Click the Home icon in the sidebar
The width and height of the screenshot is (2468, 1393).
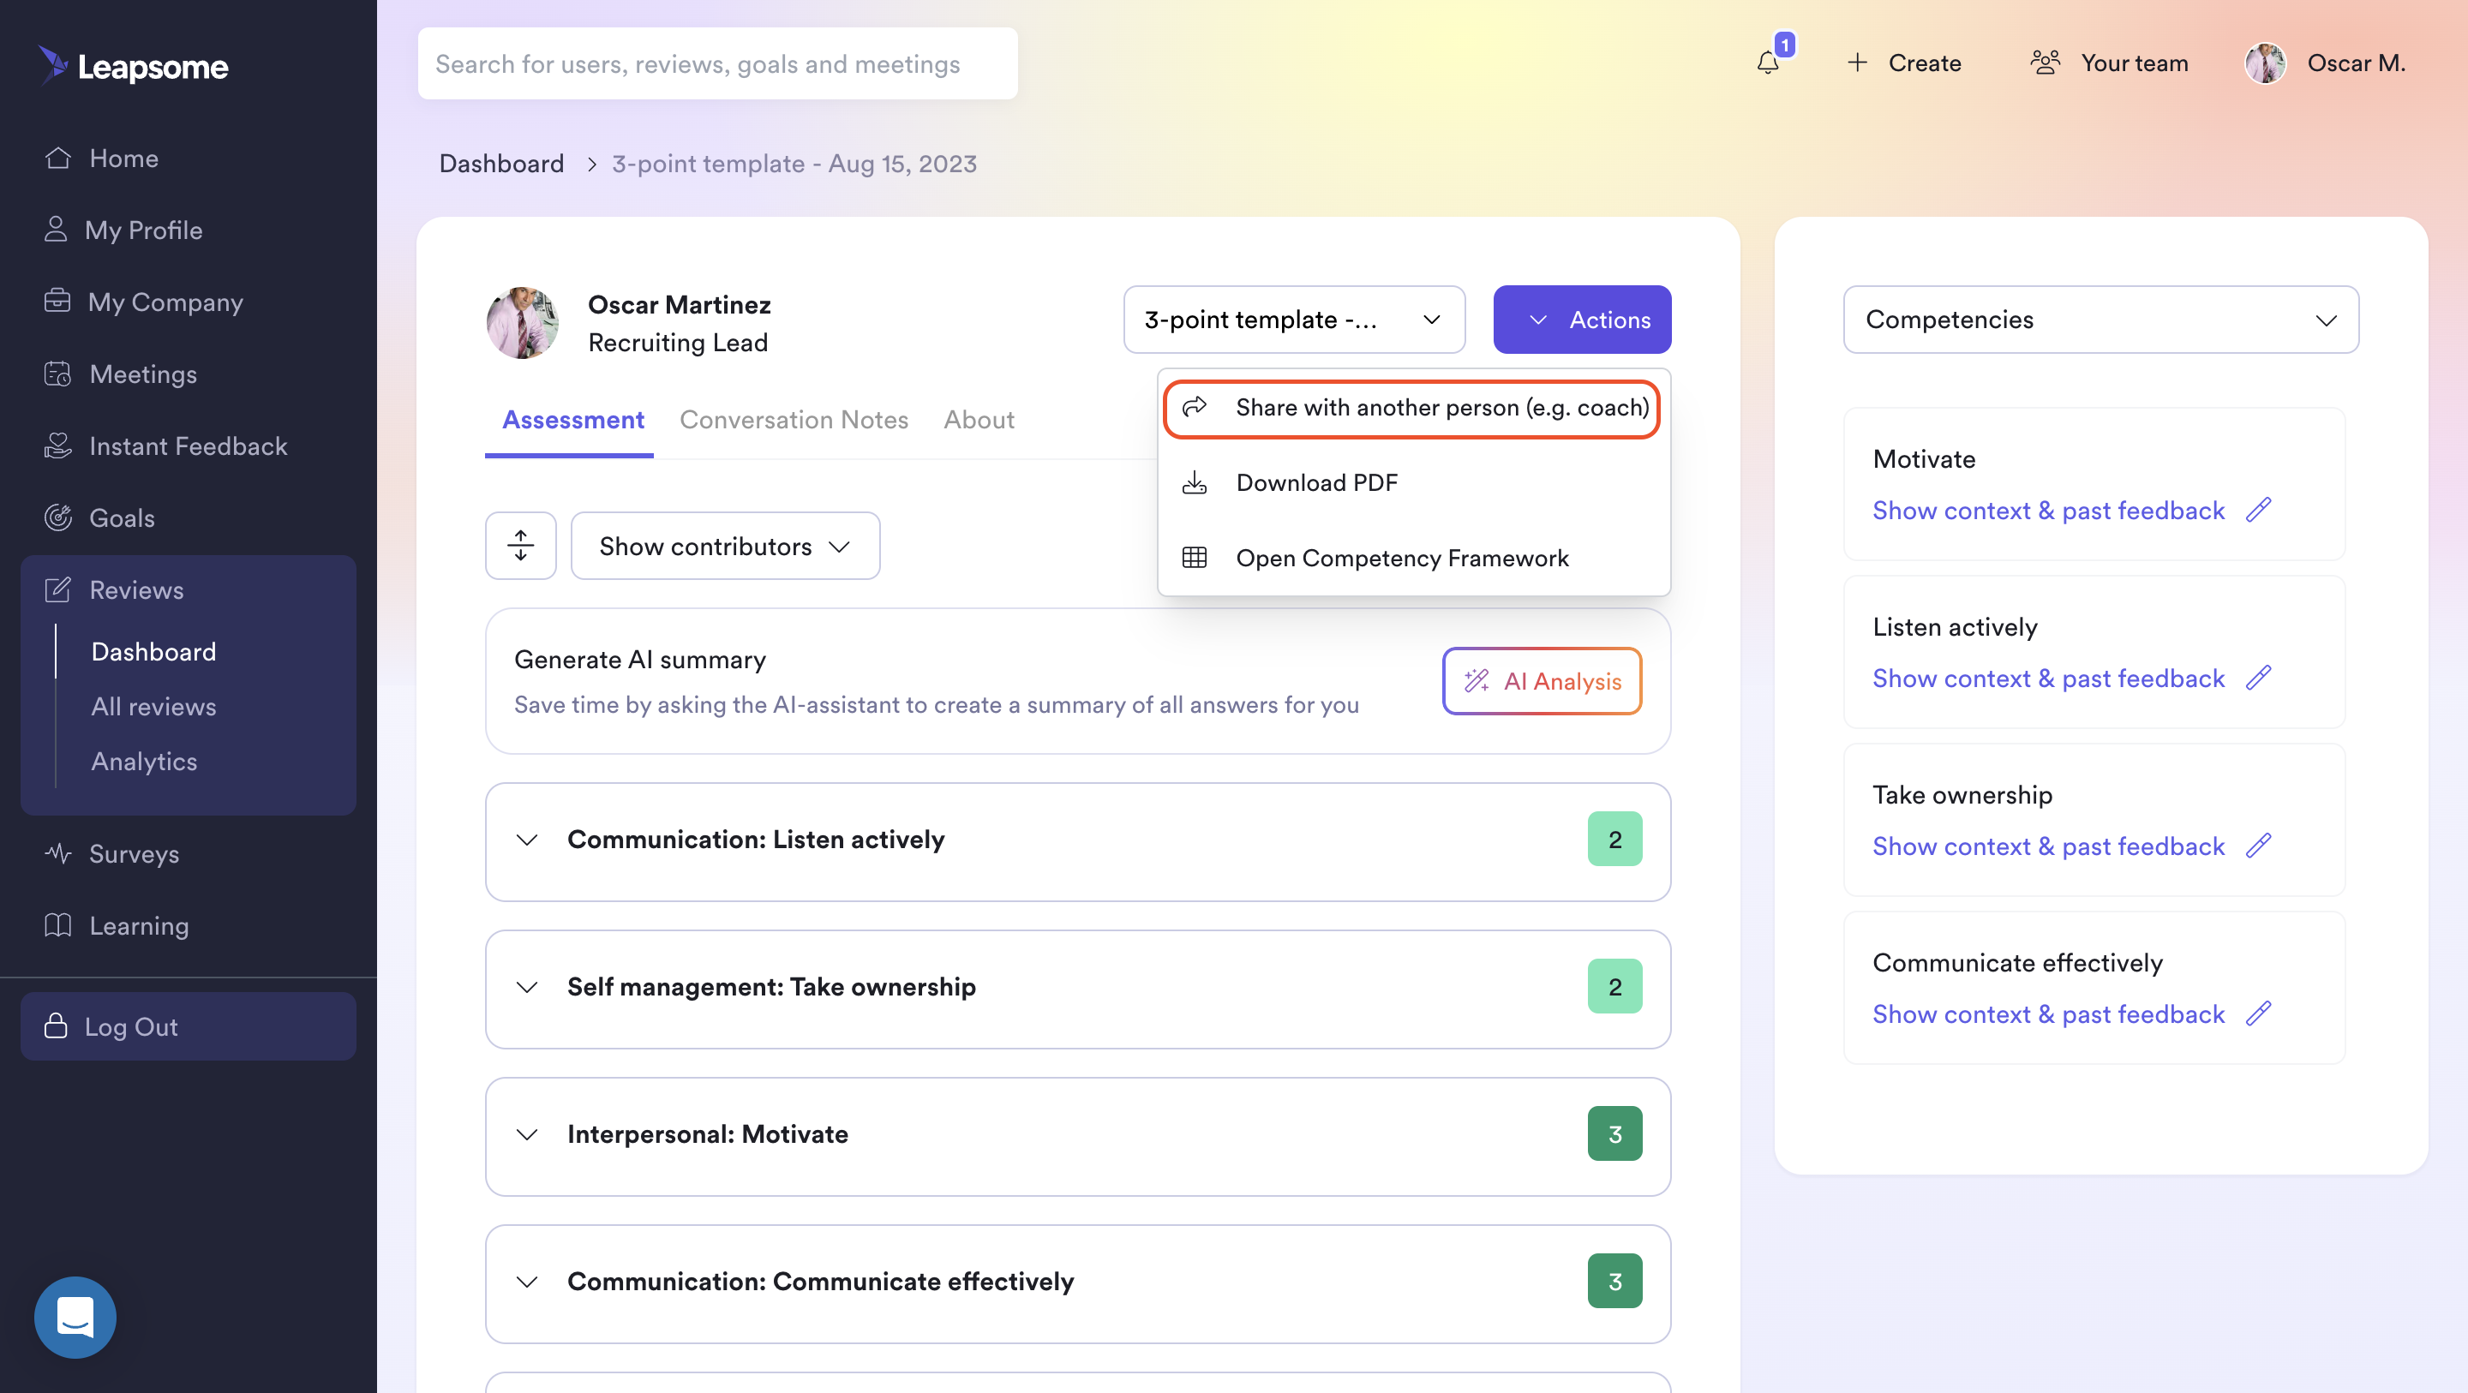coord(57,158)
